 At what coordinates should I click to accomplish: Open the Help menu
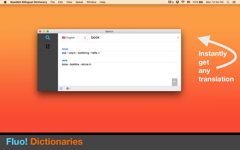click(x=102, y=2)
